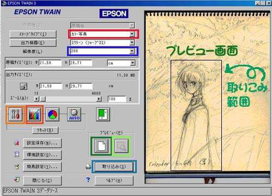Image resolution: width=272 pixels, height=196 pixels.
Task: Click the green page auto-locate icon
Action: [103, 114]
